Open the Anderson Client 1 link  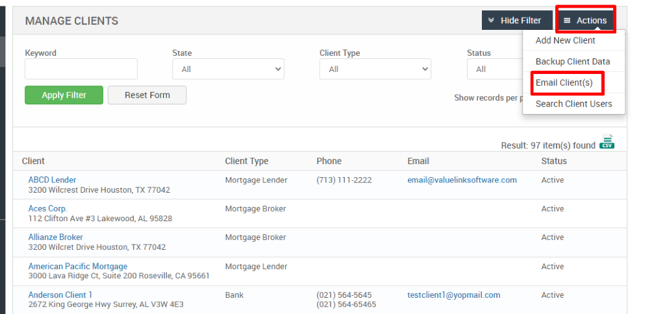(x=60, y=295)
